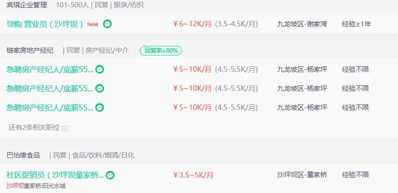Viewport: 398px width, 193px height.
Task: Expand 还有2条相关职位 to show more jobs
Action: pyautogui.click(x=34, y=128)
